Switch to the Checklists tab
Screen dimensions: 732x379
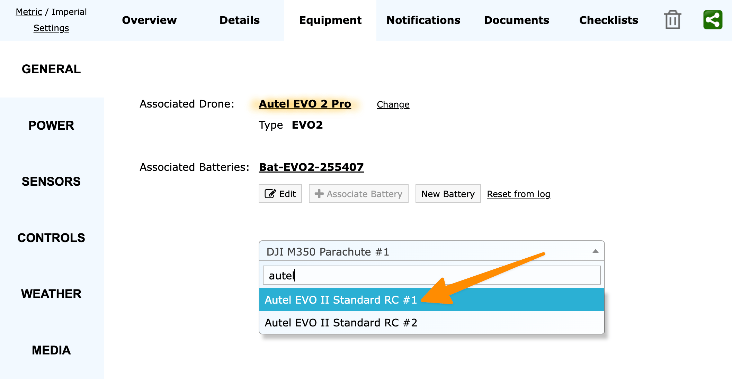(x=608, y=20)
